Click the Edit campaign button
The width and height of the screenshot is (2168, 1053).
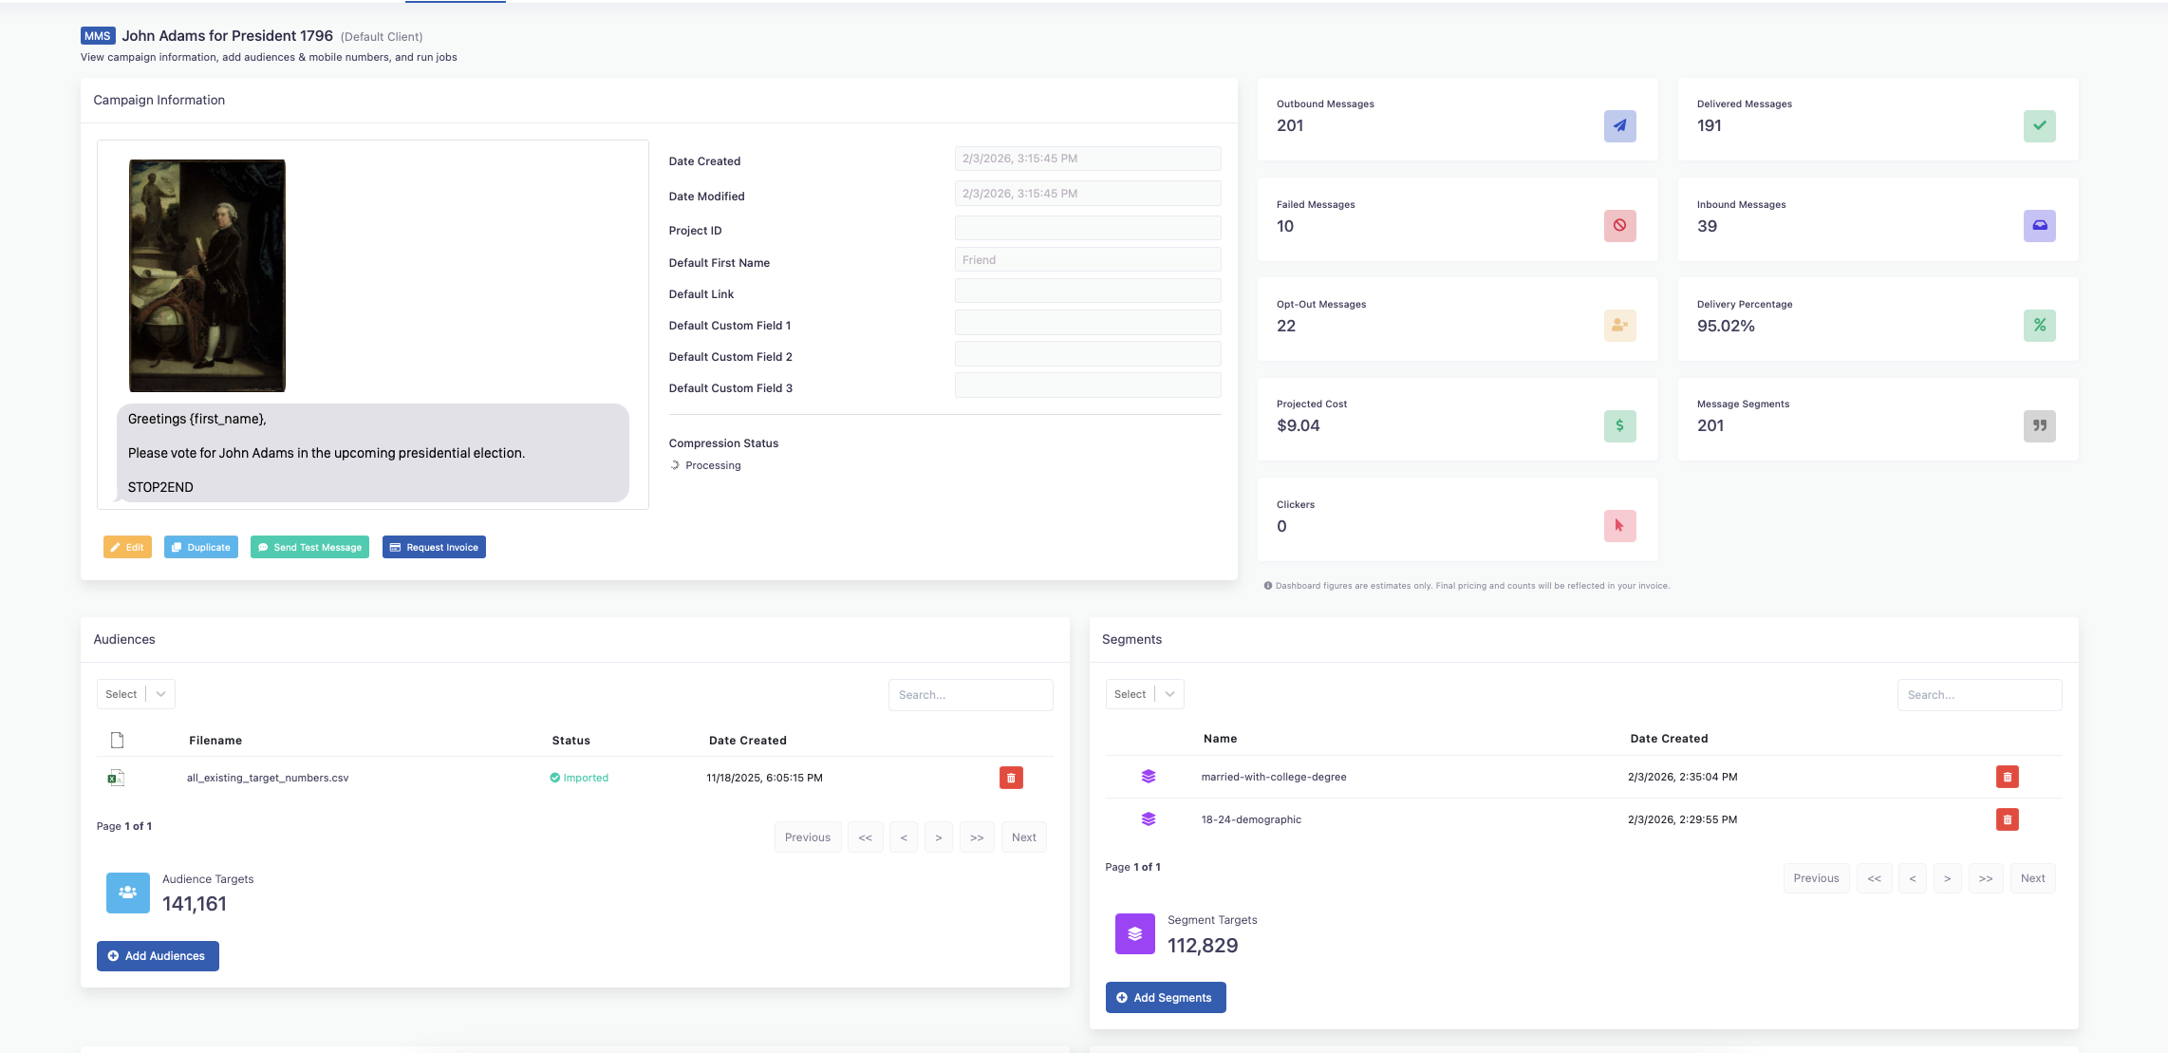click(127, 547)
